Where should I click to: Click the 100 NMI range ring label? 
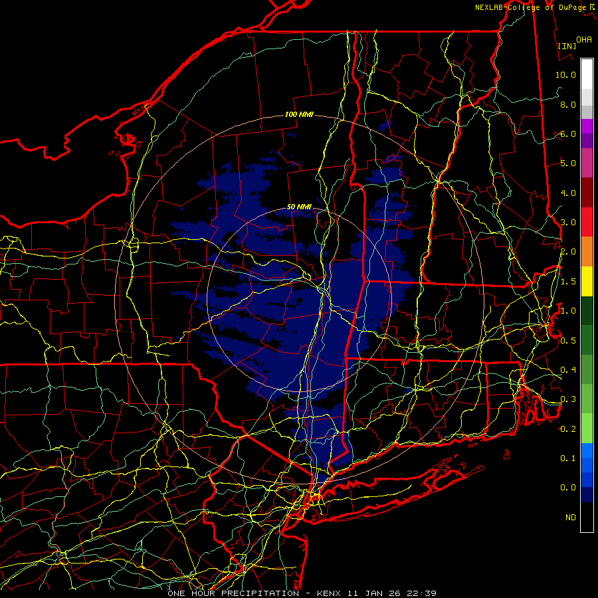(299, 114)
